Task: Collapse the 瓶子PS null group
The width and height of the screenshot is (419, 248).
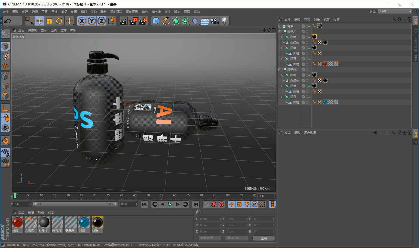Action: pyautogui.click(x=280, y=70)
